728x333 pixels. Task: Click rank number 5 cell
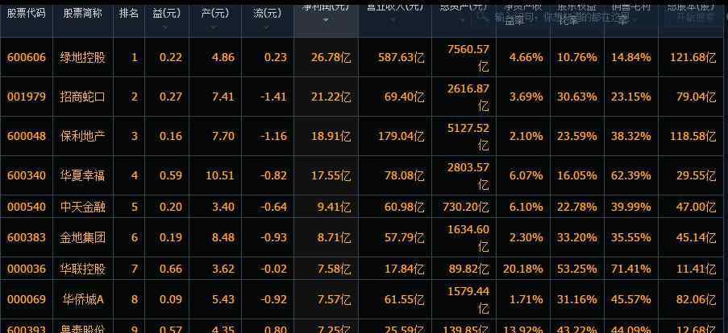135,207
